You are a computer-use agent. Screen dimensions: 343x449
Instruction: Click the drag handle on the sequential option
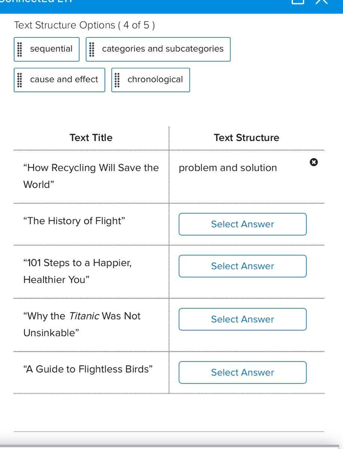(x=20, y=49)
